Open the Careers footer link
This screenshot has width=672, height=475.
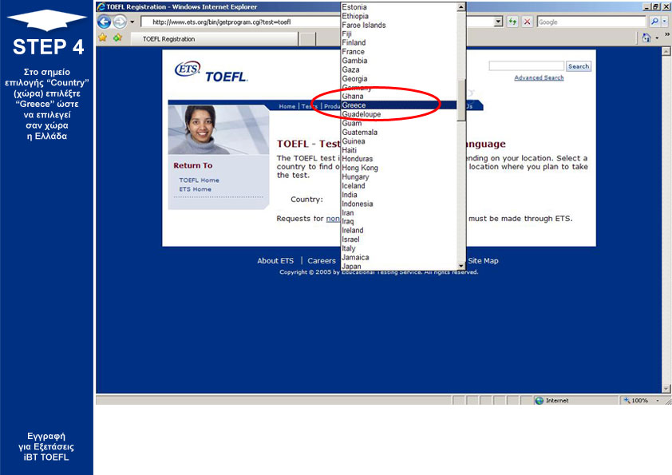tap(322, 260)
